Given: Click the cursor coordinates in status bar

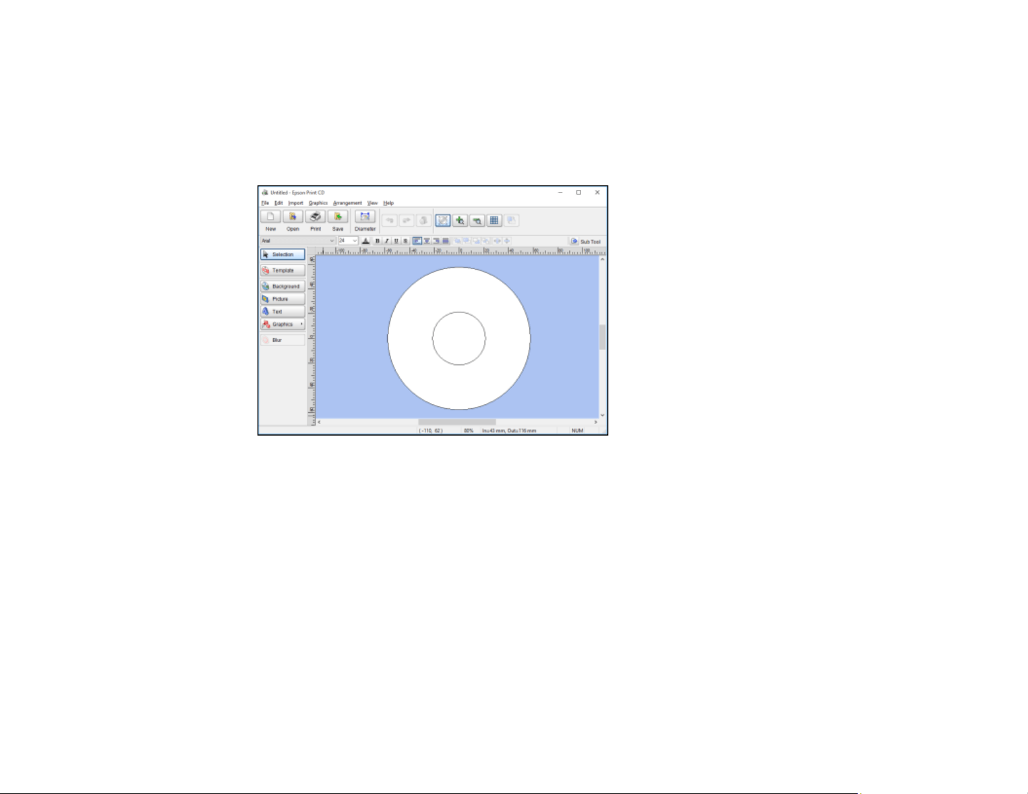Looking at the screenshot, I should pyautogui.click(x=431, y=430).
